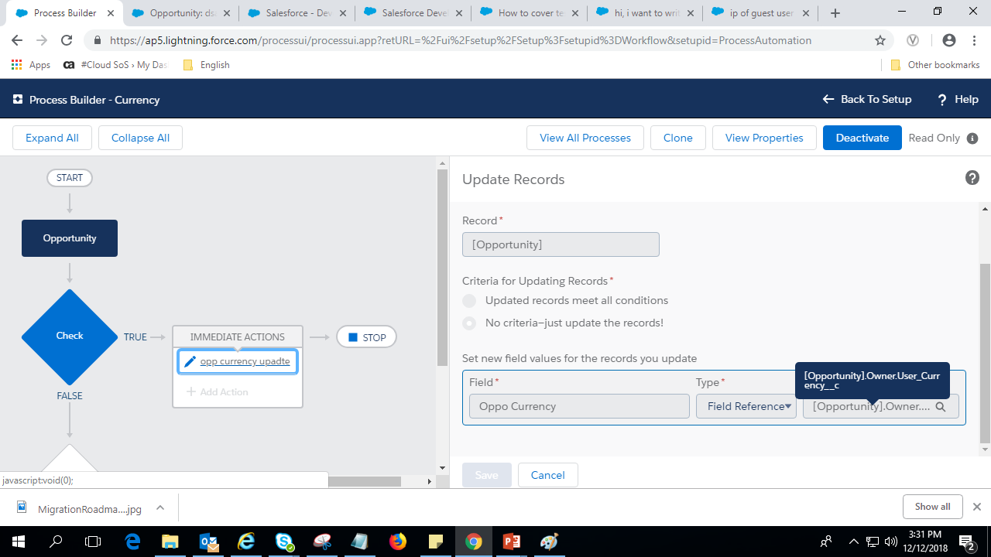Go back using the browser back arrow
This screenshot has width=991, height=557.
(x=17, y=40)
